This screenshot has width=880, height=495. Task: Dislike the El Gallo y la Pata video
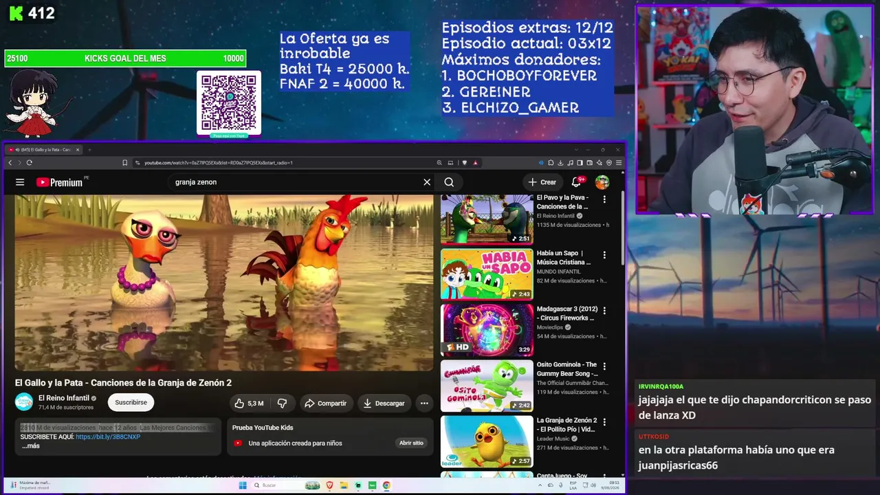282,404
